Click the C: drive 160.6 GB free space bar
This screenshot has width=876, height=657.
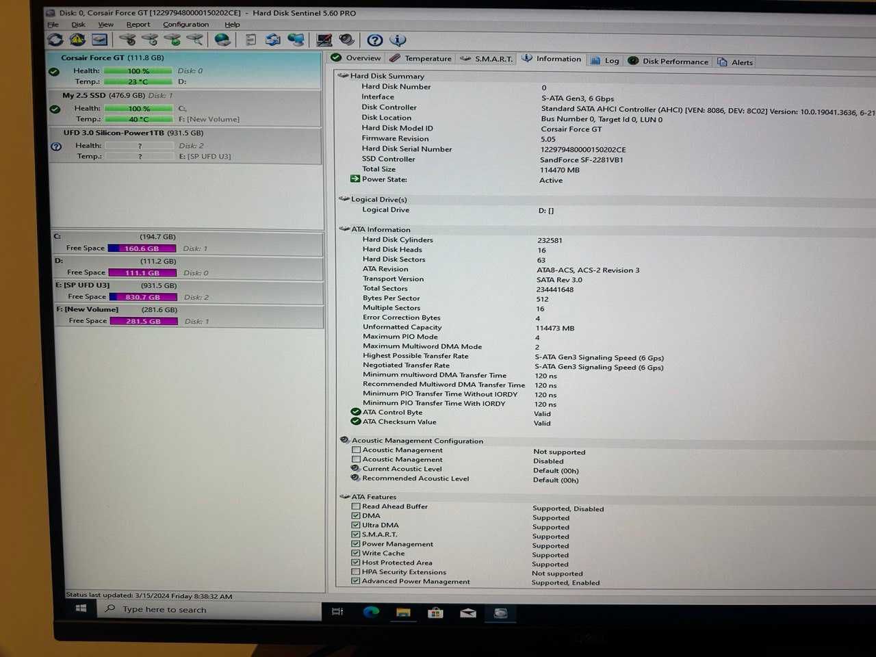[142, 248]
